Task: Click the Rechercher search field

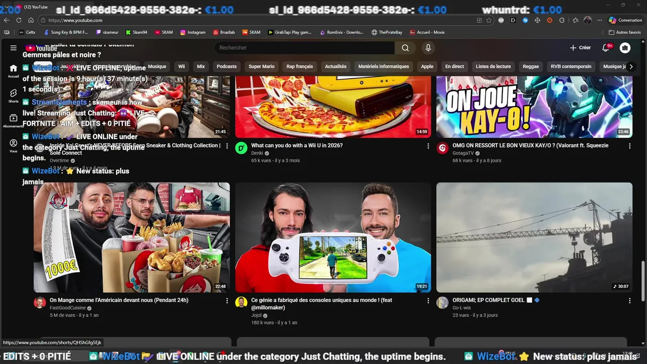Action: pyautogui.click(x=304, y=48)
